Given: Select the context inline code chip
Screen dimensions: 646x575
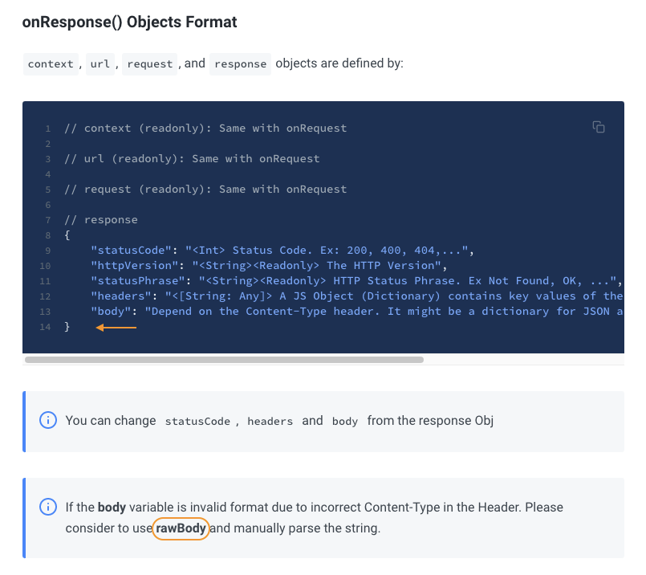Looking at the screenshot, I should [x=51, y=63].
